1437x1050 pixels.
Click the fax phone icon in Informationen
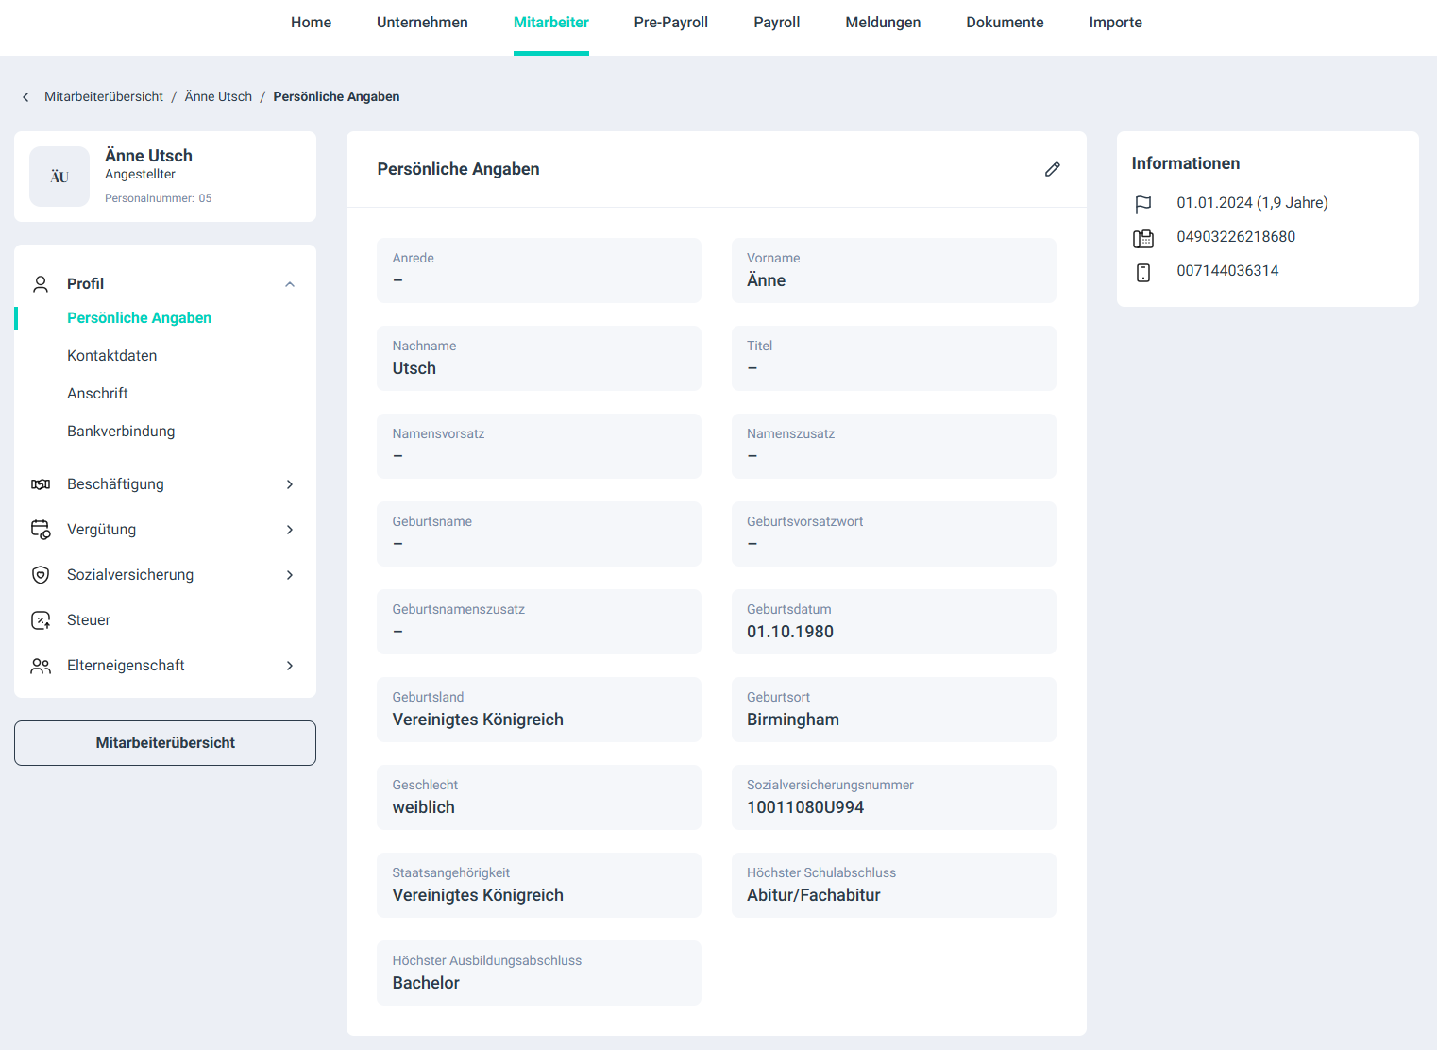pos(1143,238)
